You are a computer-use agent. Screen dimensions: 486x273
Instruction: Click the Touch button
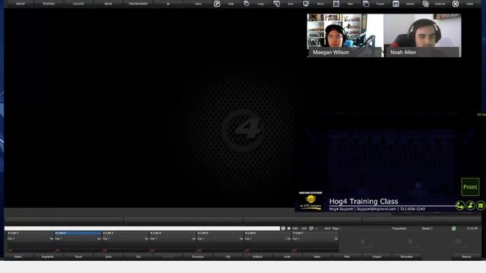pyautogui.click(x=78, y=256)
